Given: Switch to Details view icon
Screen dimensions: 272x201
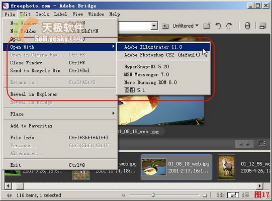Looking at the screenshot, I should [x=245, y=195].
